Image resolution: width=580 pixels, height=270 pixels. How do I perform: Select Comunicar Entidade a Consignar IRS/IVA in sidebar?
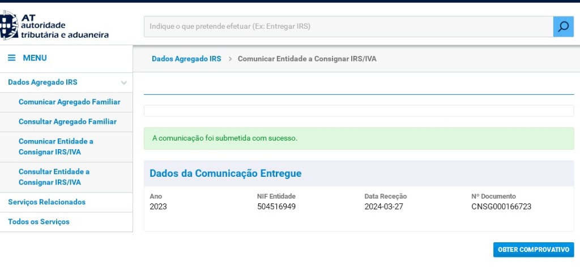click(56, 147)
